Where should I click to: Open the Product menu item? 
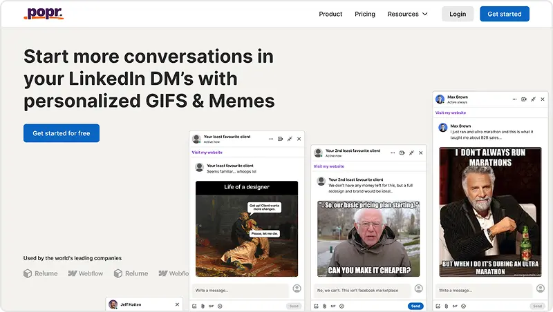click(x=330, y=14)
